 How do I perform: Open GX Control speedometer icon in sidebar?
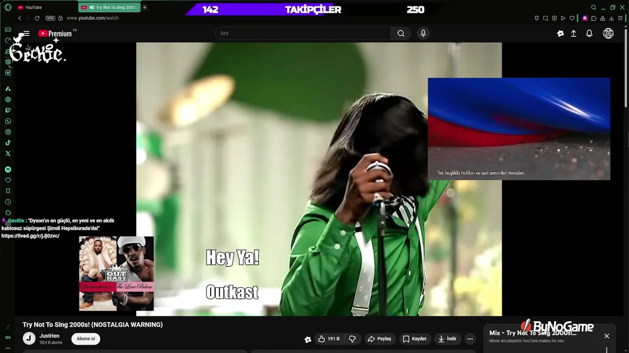tap(8, 40)
